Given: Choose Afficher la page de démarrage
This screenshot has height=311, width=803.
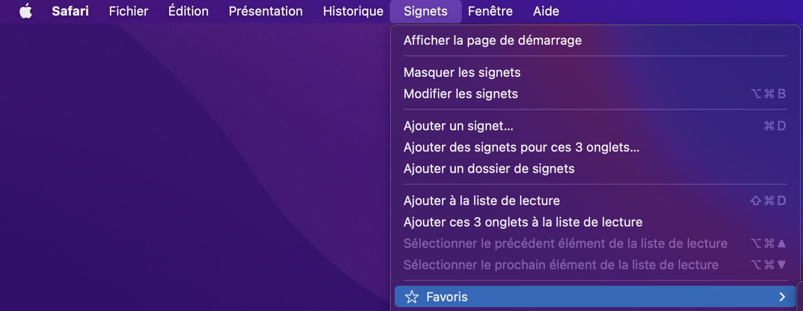Looking at the screenshot, I should pyautogui.click(x=492, y=40).
